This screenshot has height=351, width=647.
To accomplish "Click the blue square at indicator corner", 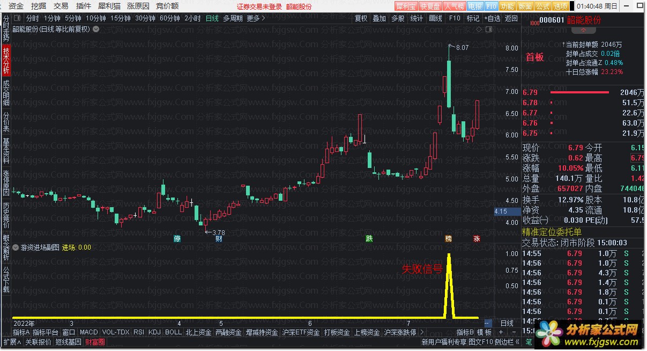I will coord(488,324).
